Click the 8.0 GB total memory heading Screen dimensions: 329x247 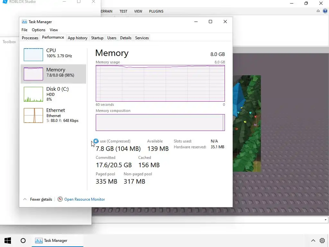tap(218, 54)
